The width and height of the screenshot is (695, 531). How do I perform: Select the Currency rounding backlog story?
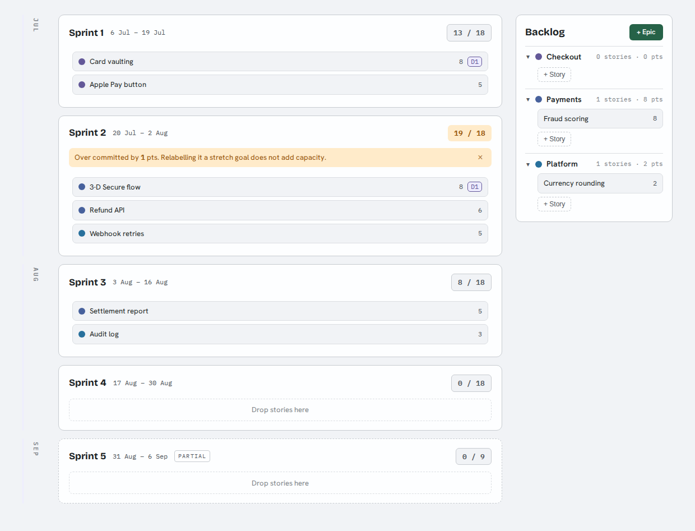tap(600, 183)
